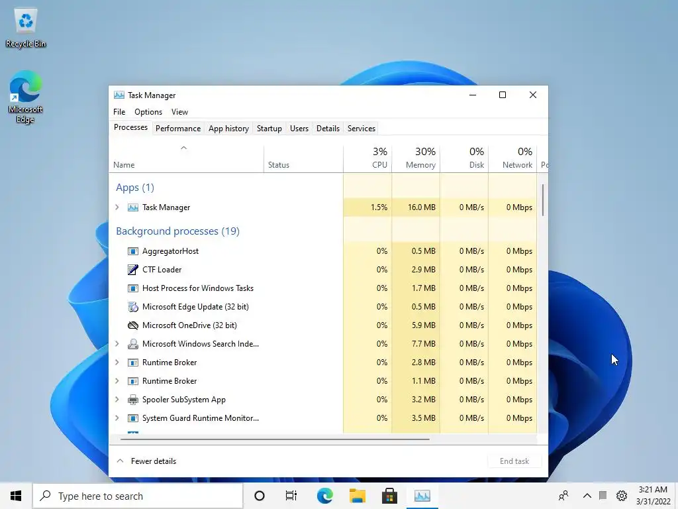Click the Task Manager taskbar button
The height and width of the screenshot is (509, 678).
click(422, 496)
